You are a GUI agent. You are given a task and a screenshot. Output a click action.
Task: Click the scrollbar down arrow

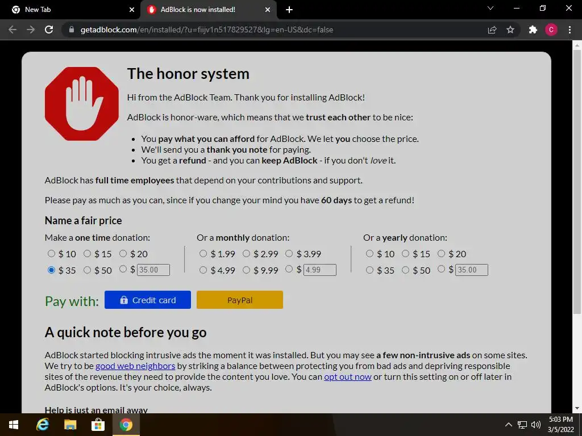click(x=577, y=408)
